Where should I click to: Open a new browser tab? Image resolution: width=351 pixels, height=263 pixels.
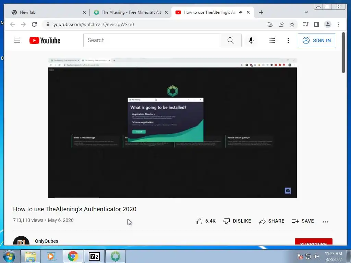(261, 12)
